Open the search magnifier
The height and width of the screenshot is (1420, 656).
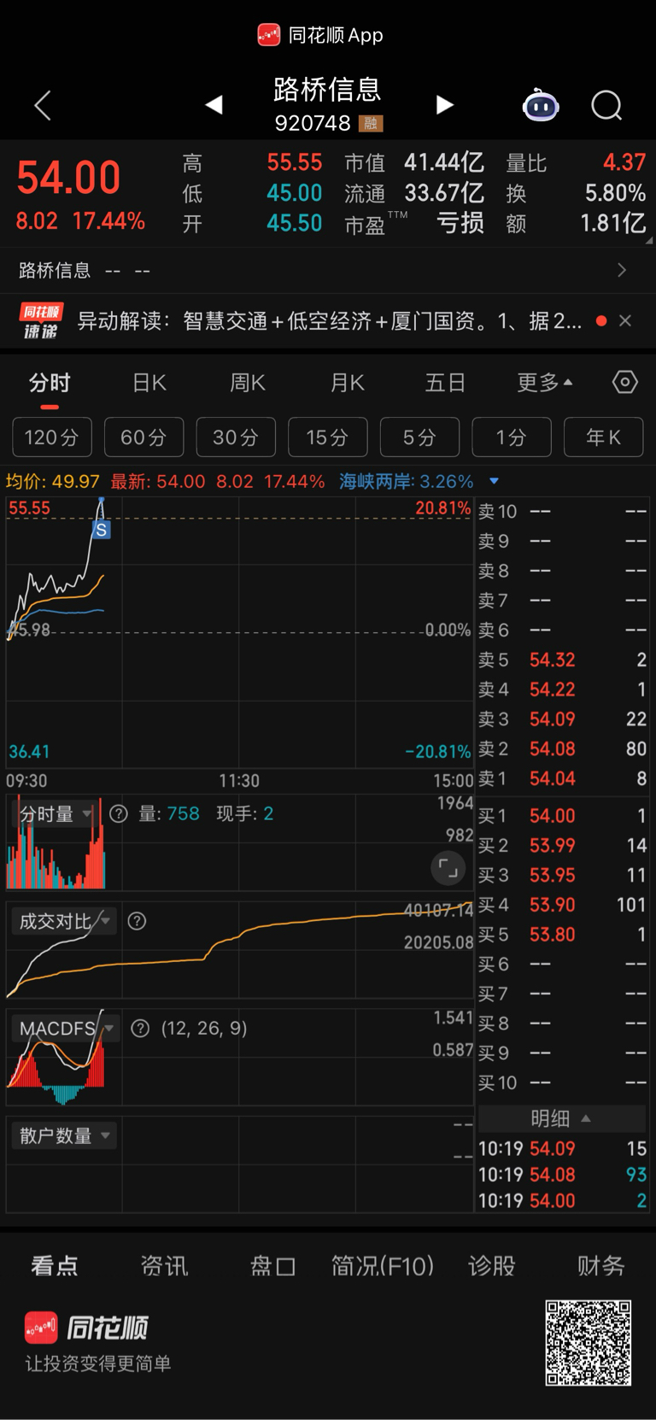click(x=606, y=106)
